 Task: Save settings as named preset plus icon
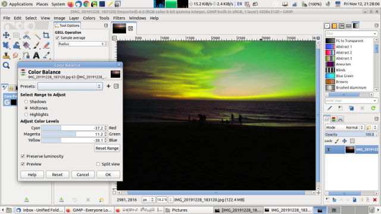108,86
